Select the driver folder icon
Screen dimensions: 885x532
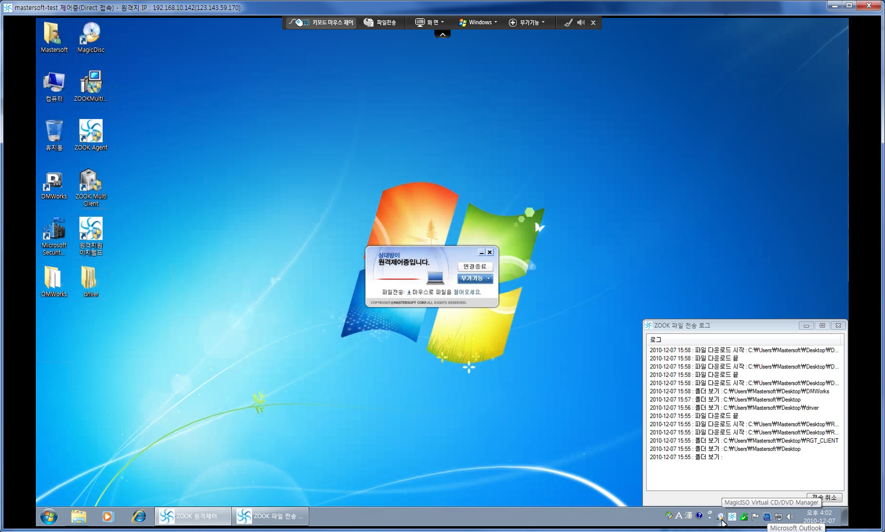click(91, 282)
